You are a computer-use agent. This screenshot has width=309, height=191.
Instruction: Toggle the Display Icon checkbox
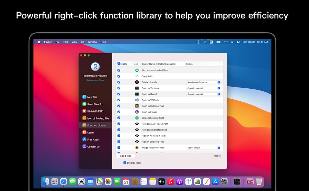pos(125,162)
